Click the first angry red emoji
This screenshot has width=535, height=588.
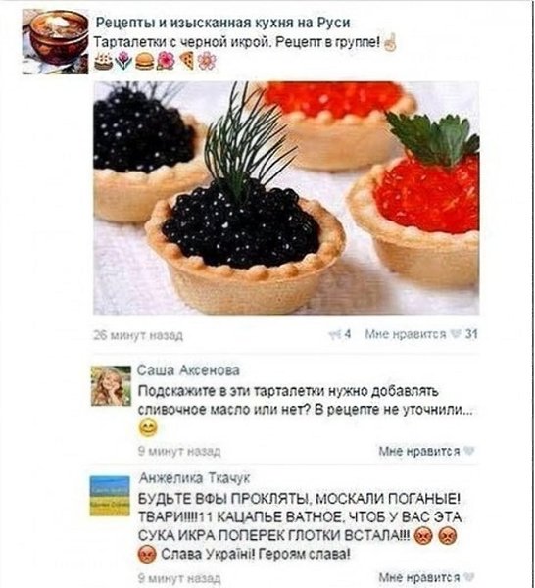423,536
